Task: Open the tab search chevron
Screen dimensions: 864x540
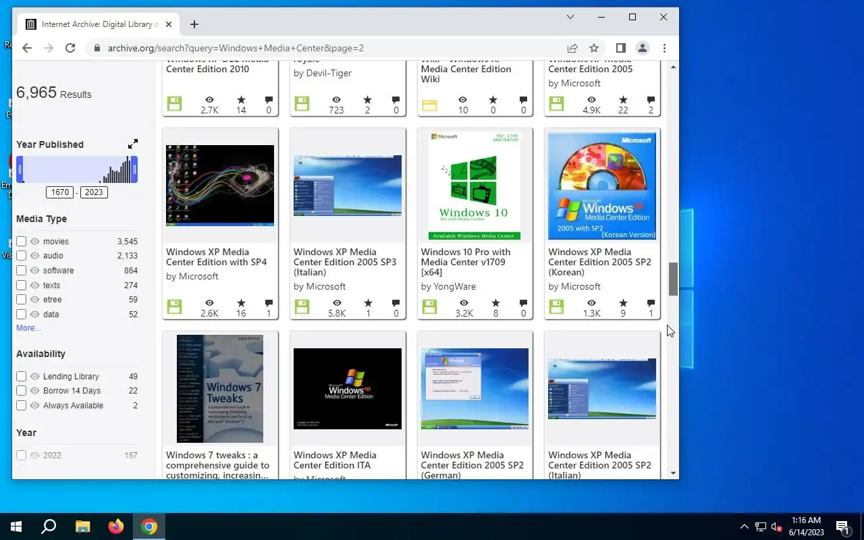Action: pos(570,17)
